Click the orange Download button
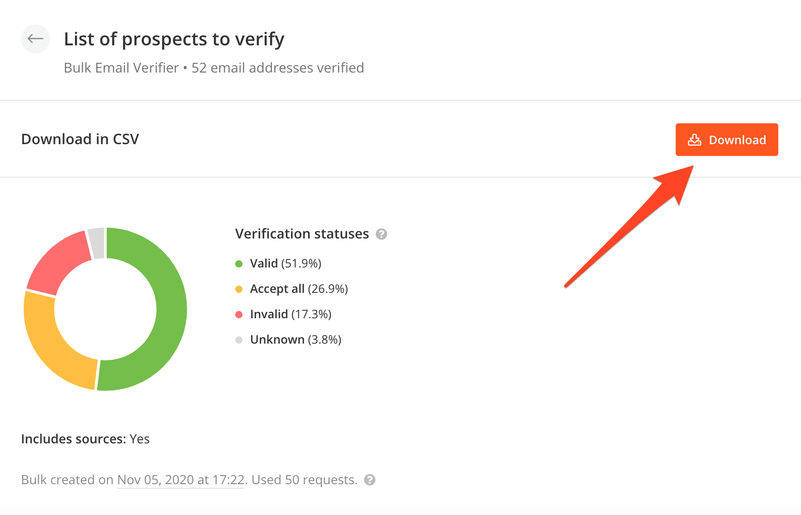 pos(727,140)
